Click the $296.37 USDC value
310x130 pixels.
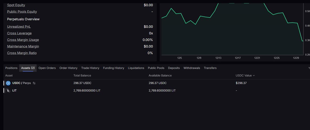point(241,83)
